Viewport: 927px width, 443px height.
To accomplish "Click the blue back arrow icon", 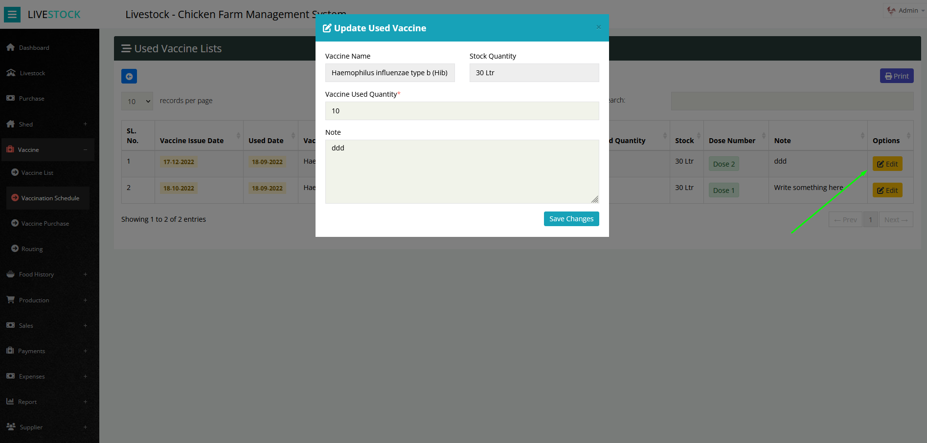I will tap(129, 76).
